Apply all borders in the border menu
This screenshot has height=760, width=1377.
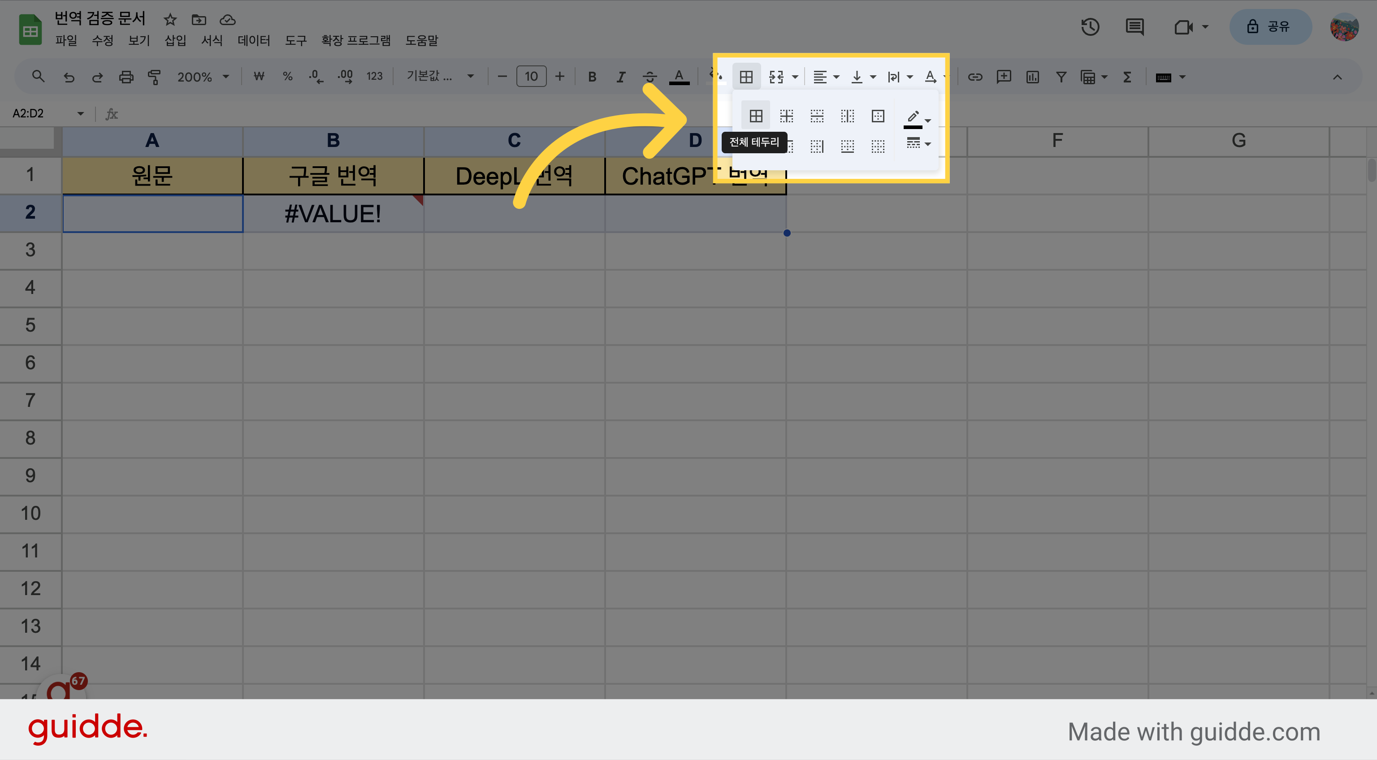[756, 116]
